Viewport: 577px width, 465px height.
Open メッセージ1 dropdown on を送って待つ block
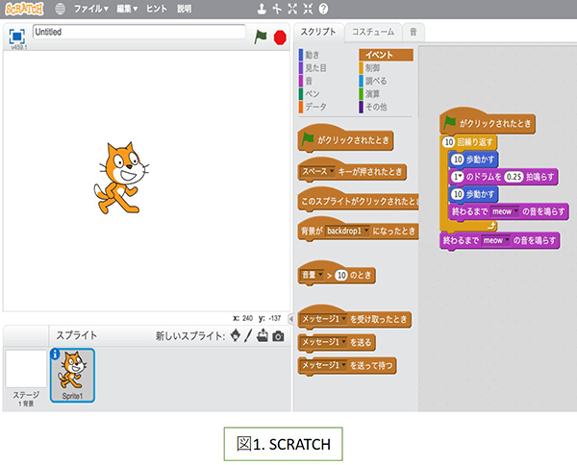[323, 365]
